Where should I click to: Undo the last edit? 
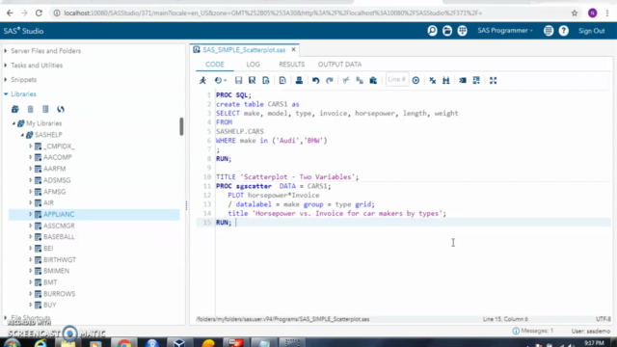click(x=315, y=80)
